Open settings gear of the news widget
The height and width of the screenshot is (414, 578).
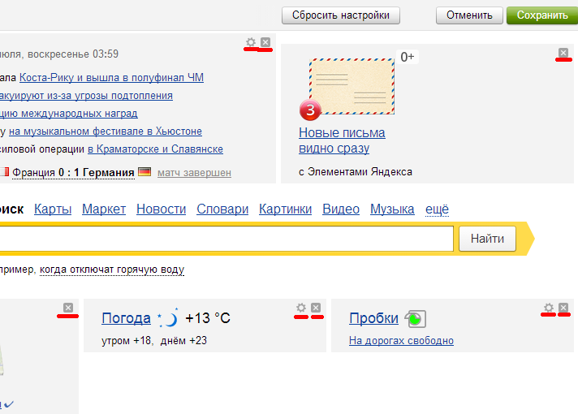(x=251, y=42)
